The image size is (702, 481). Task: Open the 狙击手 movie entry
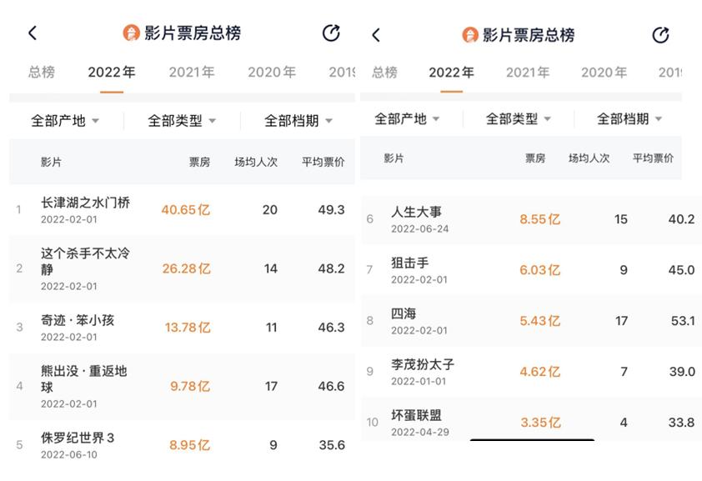click(x=408, y=263)
